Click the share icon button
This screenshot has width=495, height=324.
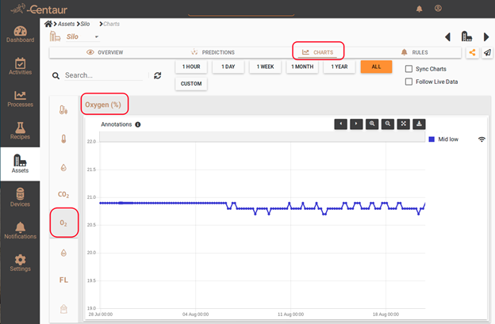point(473,52)
